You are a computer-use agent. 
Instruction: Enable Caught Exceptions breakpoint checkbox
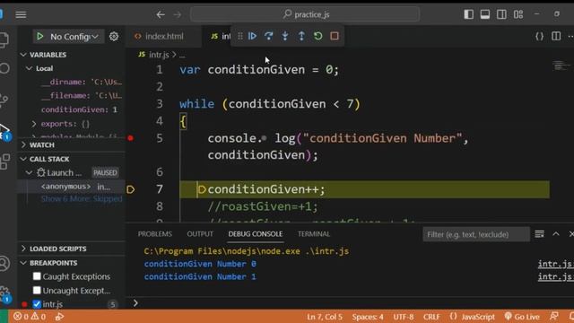pos(37,276)
